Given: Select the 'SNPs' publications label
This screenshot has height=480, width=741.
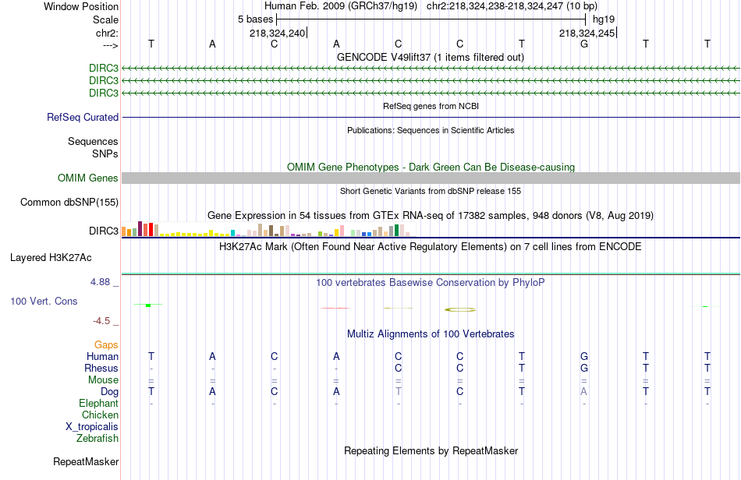Looking at the screenshot, I should (105, 154).
